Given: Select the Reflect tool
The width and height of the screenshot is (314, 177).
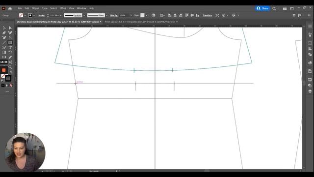Looking at the screenshot, I should (x=4, y=57).
